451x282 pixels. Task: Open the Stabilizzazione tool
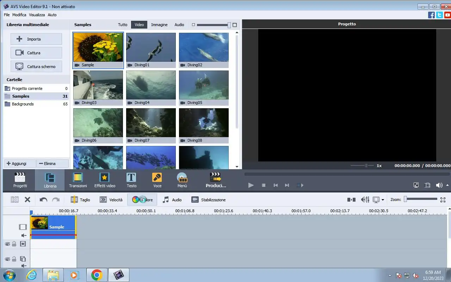tap(208, 200)
